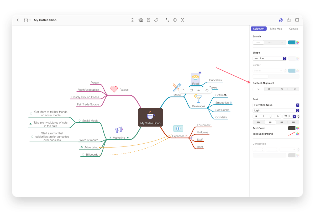The image size is (315, 215).
Task: Open the image sticker picker in the toolbar
Action: (x=141, y=20)
